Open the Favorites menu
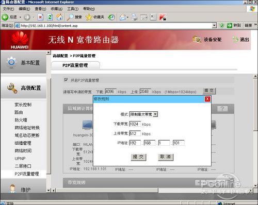258x205 pixels. coord(56,9)
